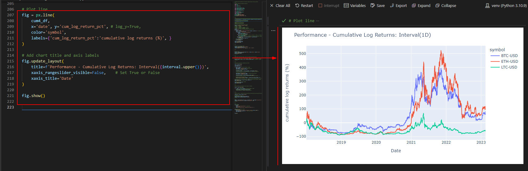The width and height of the screenshot is (528, 171).
Task: Click line number 207 in gutter
Action: [x=10, y=15]
